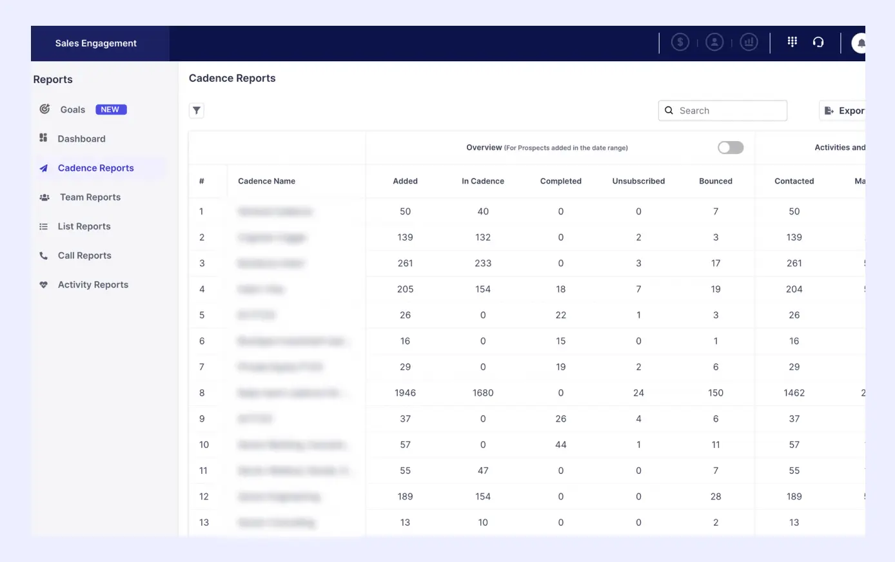
Task: Open Dashboard in the sidebar
Action: tap(81, 139)
